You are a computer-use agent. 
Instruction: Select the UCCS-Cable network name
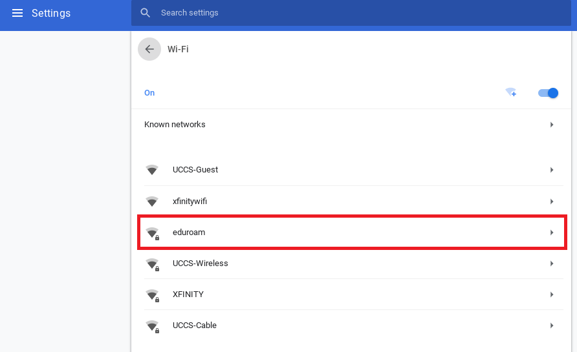click(x=194, y=326)
